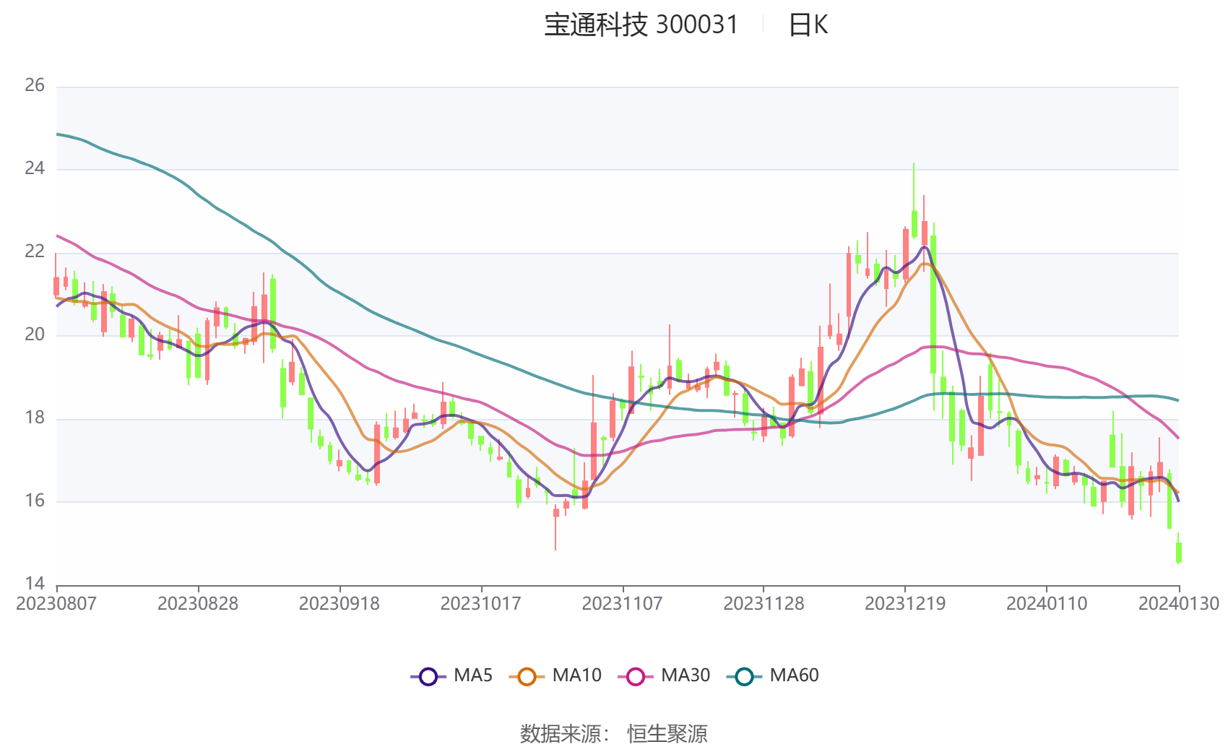Click the 20 price axis label
The width and height of the screenshot is (1228, 747).
pos(35,334)
